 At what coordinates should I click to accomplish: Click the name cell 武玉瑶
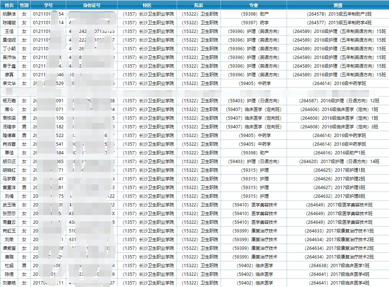(9, 205)
